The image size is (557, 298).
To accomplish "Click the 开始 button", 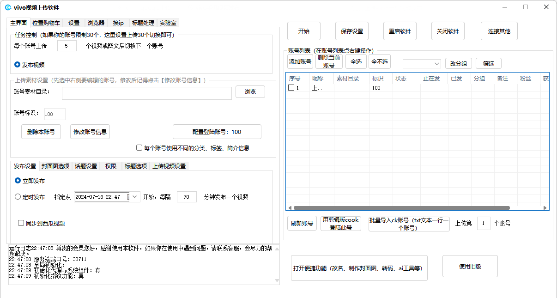I will click(304, 31).
